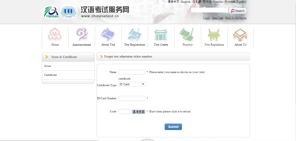This screenshot has width=296, height=141.
Task: Open the About Us icon
Action: [x=240, y=35]
